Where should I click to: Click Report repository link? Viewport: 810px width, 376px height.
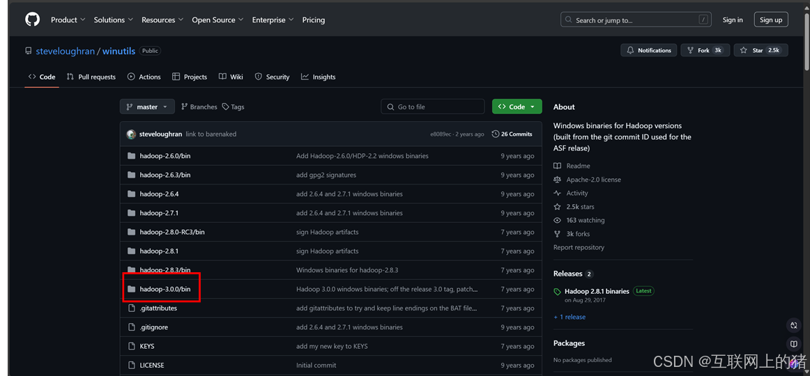click(579, 248)
